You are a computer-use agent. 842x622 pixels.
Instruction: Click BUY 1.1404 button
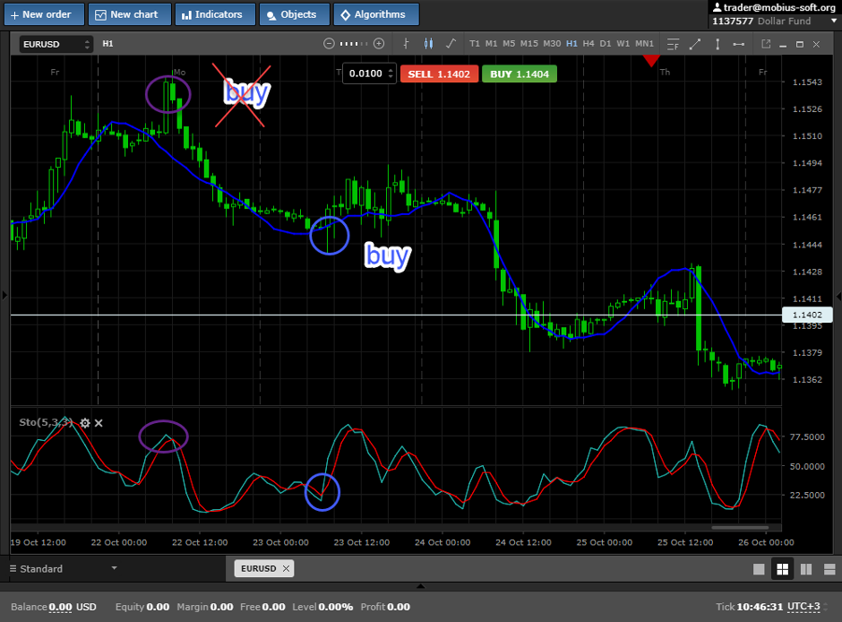point(520,74)
